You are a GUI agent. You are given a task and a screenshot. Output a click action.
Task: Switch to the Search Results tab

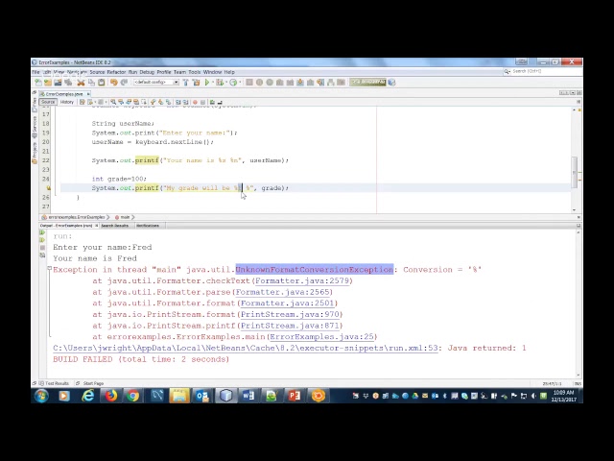[x=115, y=226]
